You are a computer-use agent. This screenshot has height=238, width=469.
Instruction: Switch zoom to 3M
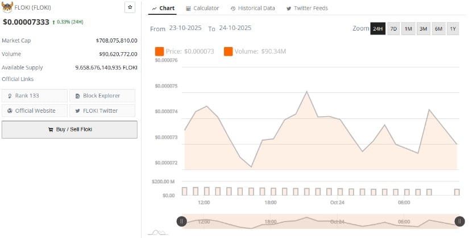click(423, 29)
